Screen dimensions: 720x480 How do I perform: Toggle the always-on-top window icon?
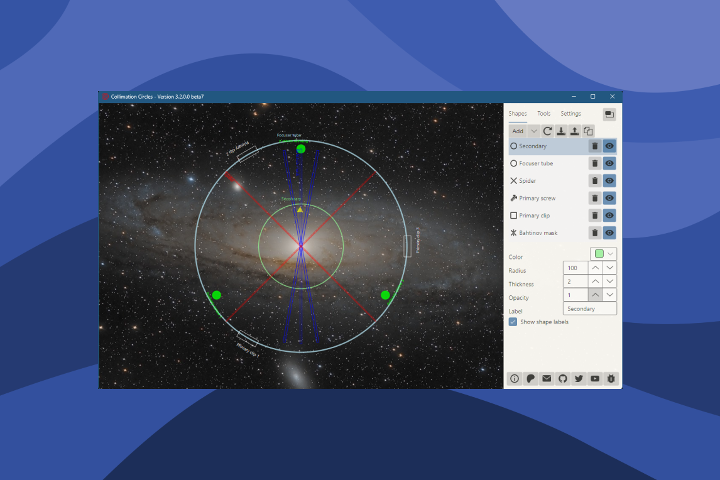coord(609,114)
